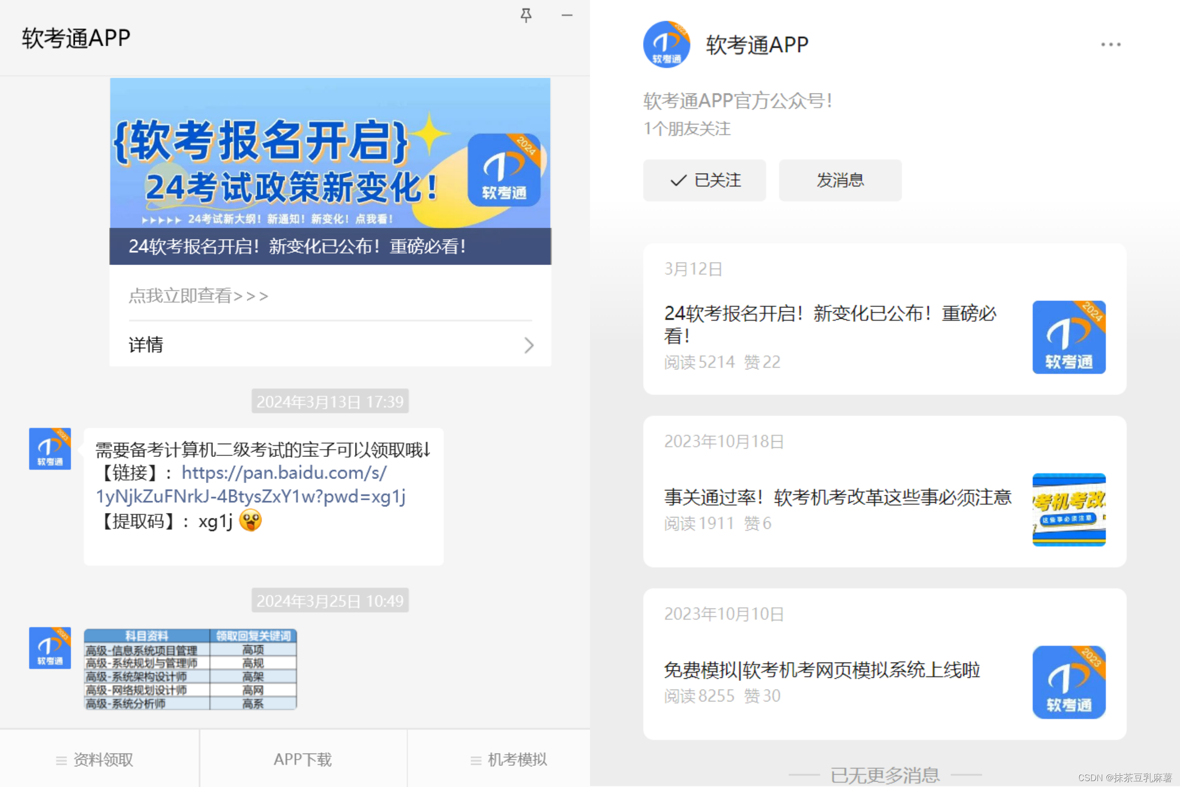Click sender avatar beside table image message
The width and height of the screenshot is (1180, 787).
[50, 647]
